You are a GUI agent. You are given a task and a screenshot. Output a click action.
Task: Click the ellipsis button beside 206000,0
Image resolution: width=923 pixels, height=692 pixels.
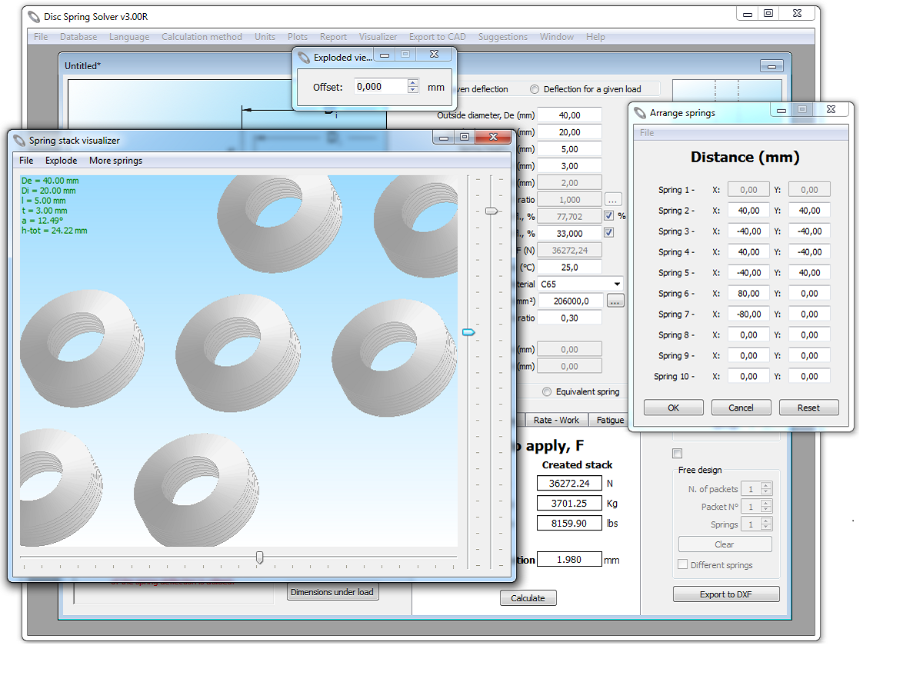[x=615, y=301]
